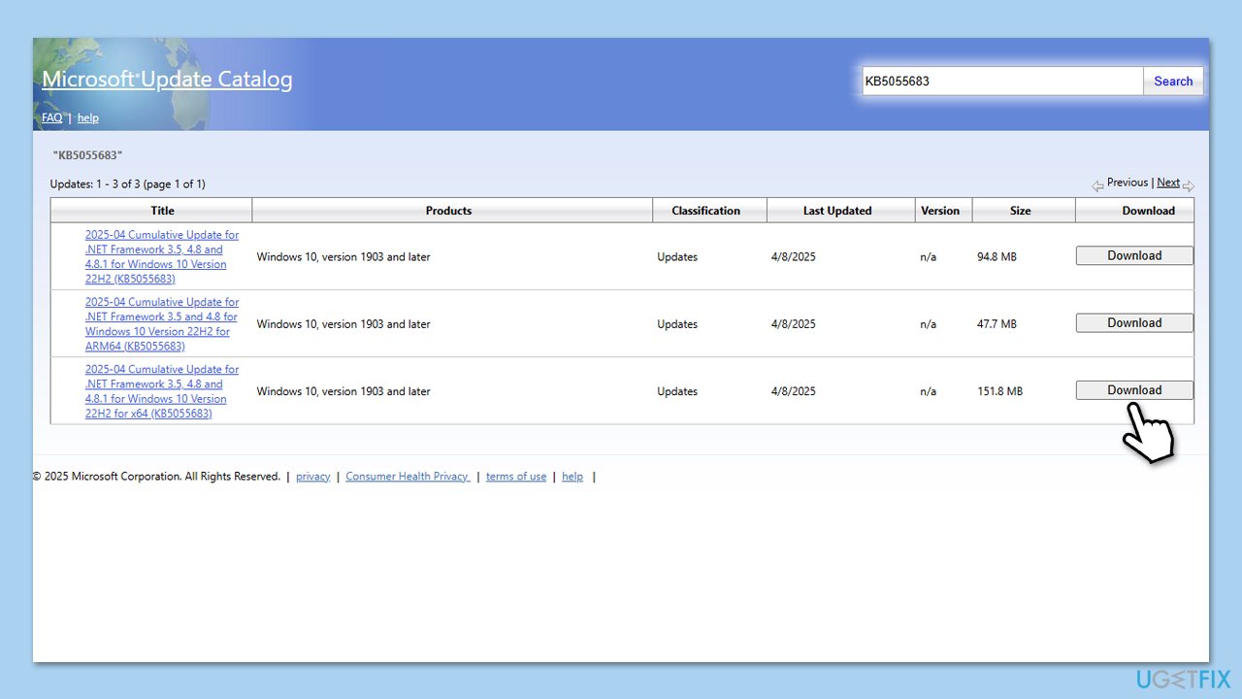Click the Next page arrow icon
This screenshot has width=1242, height=699.
click(1188, 184)
